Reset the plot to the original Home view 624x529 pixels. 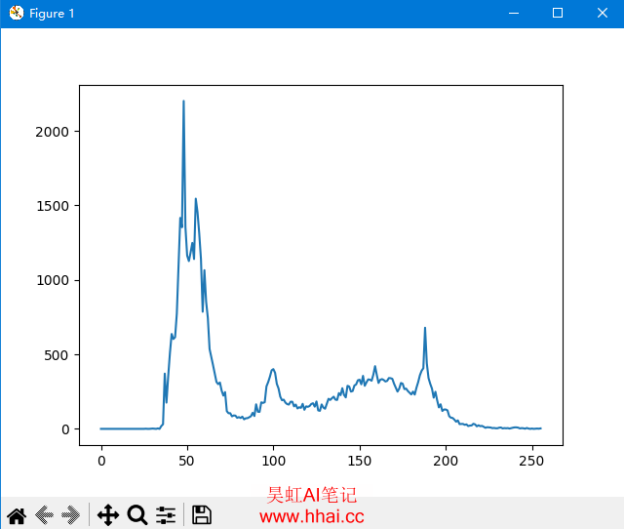(17, 515)
